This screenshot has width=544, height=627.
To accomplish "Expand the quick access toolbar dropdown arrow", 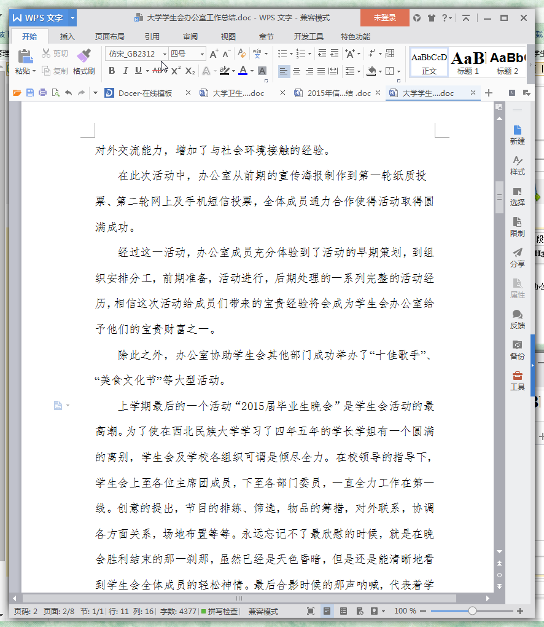I will [x=95, y=93].
